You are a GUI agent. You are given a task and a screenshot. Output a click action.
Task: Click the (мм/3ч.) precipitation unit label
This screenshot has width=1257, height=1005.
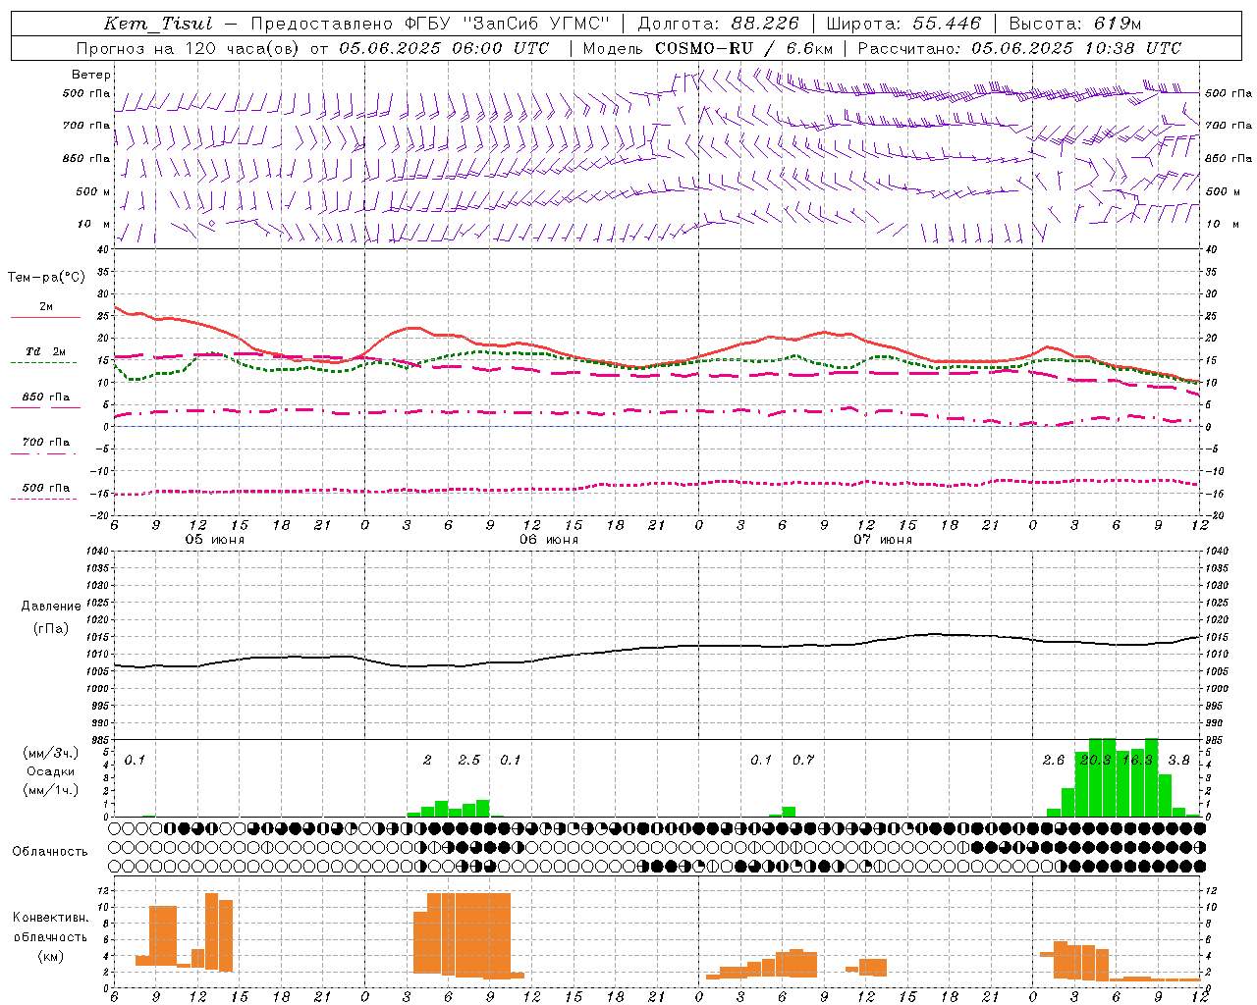coord(51,753)
